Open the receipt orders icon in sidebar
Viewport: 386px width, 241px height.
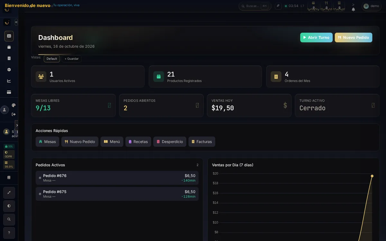[9, 58]
